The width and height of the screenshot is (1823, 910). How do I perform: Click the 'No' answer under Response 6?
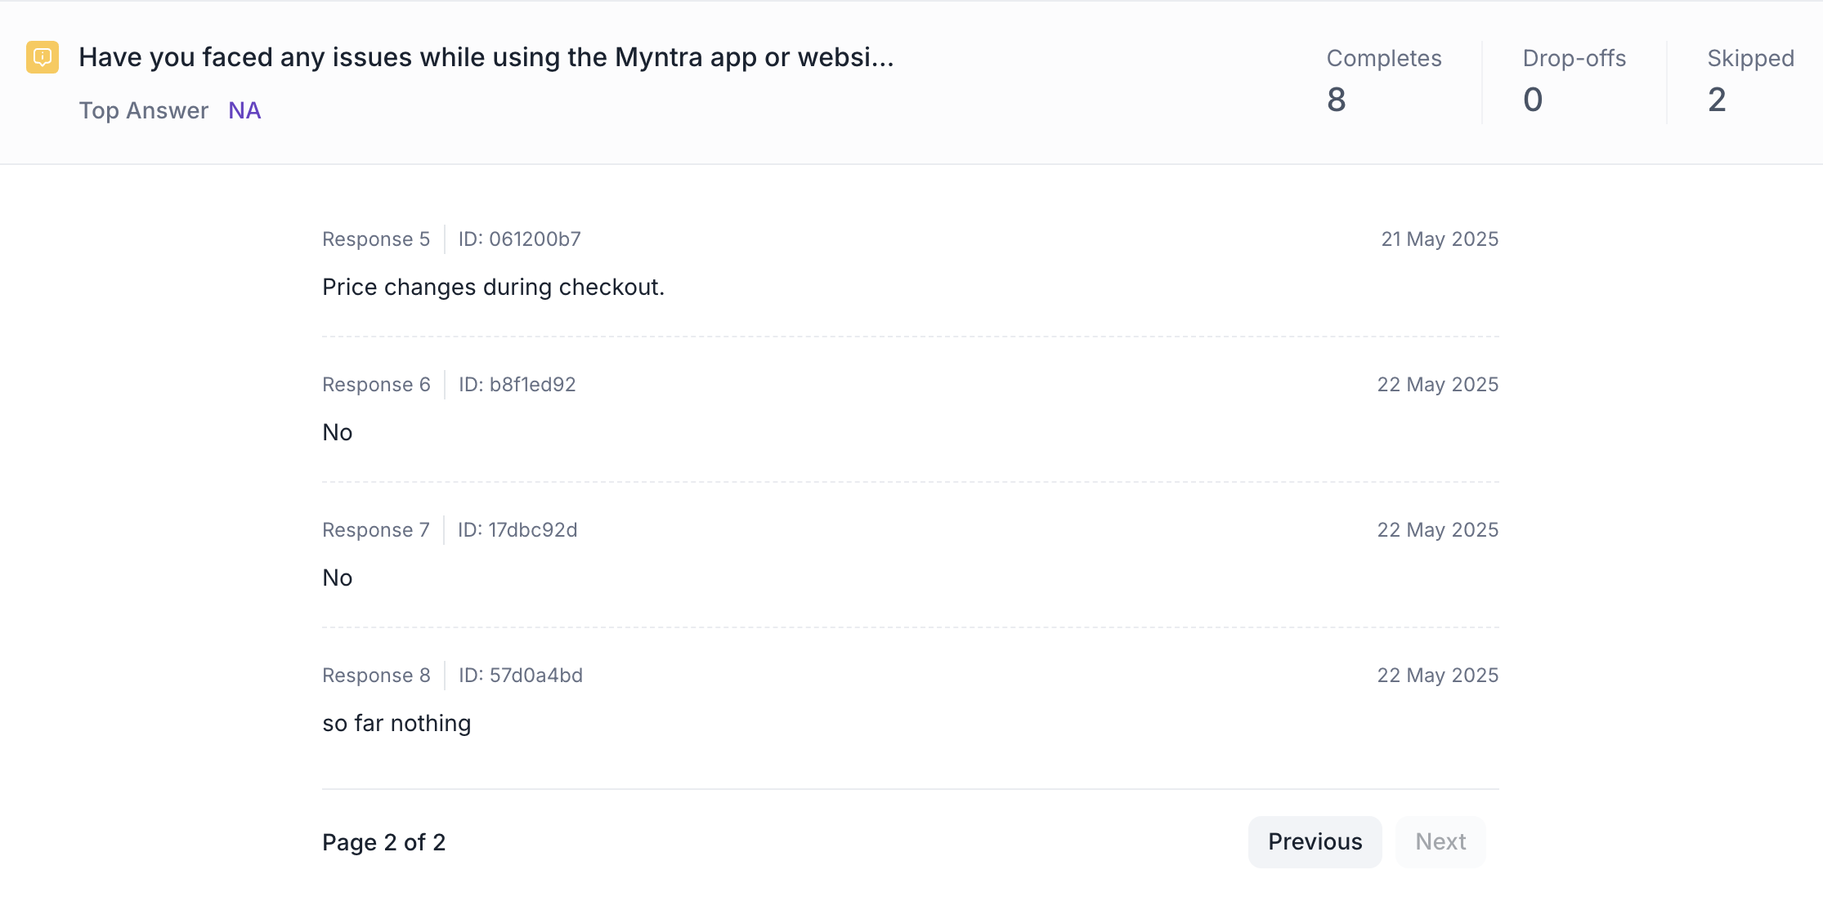[x=338, y=432]
